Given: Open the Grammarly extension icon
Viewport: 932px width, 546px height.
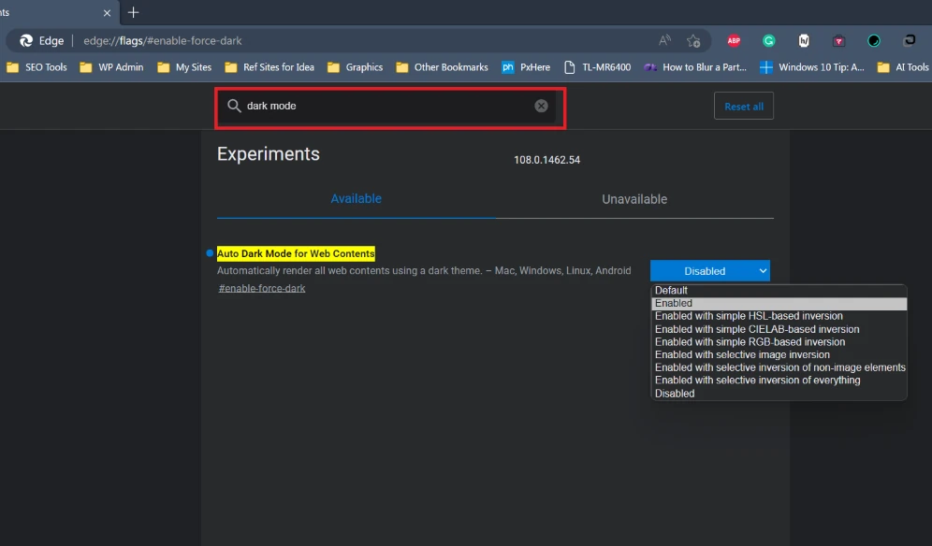Looking at the screenshot, I should tap(768, 40).
